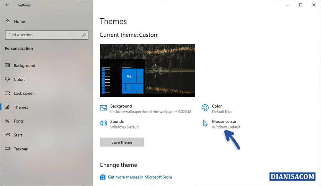Click the current theme preview thumbnail

click(147, 70)
